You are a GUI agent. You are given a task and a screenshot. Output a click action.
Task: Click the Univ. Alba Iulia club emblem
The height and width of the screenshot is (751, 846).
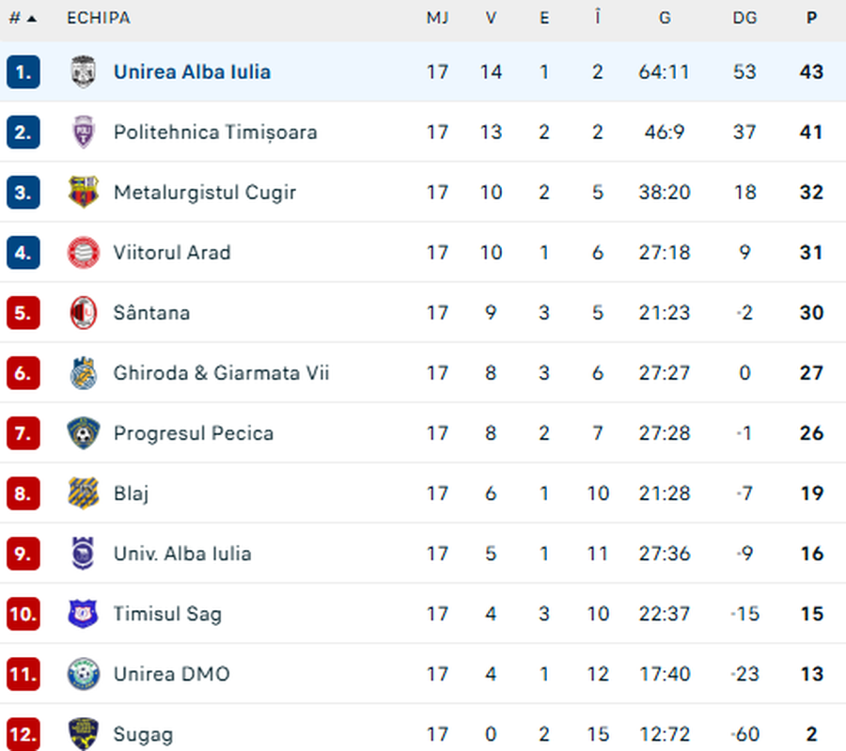pyautogui.click(x=84, y=554)
